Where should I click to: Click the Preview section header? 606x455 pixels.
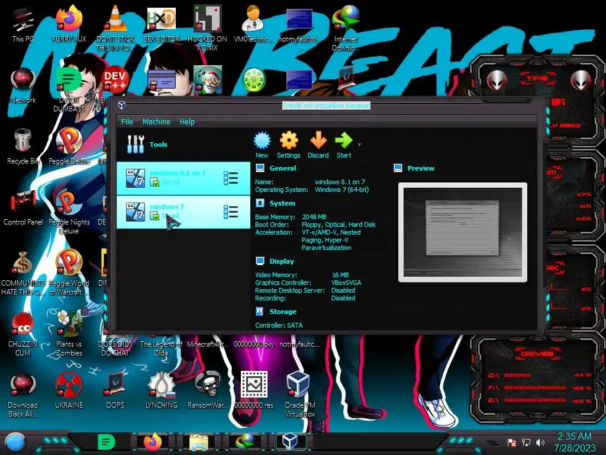pyautogui.click(x=421, y=168)
